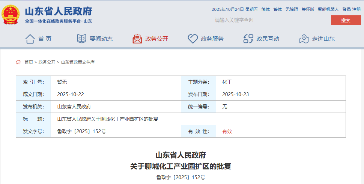Image resolution: width=364 pixels, height=184 pixels.
Task: Open the 智能机器人 assistant
Action: (328, 9)
